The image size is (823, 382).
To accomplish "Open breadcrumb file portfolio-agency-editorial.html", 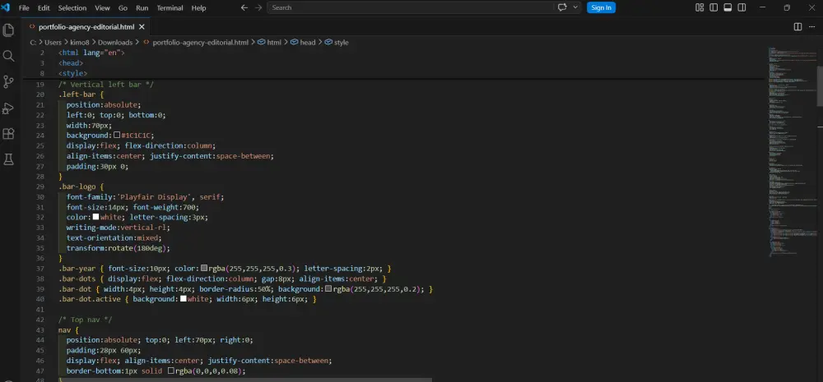I will (200, 43).
